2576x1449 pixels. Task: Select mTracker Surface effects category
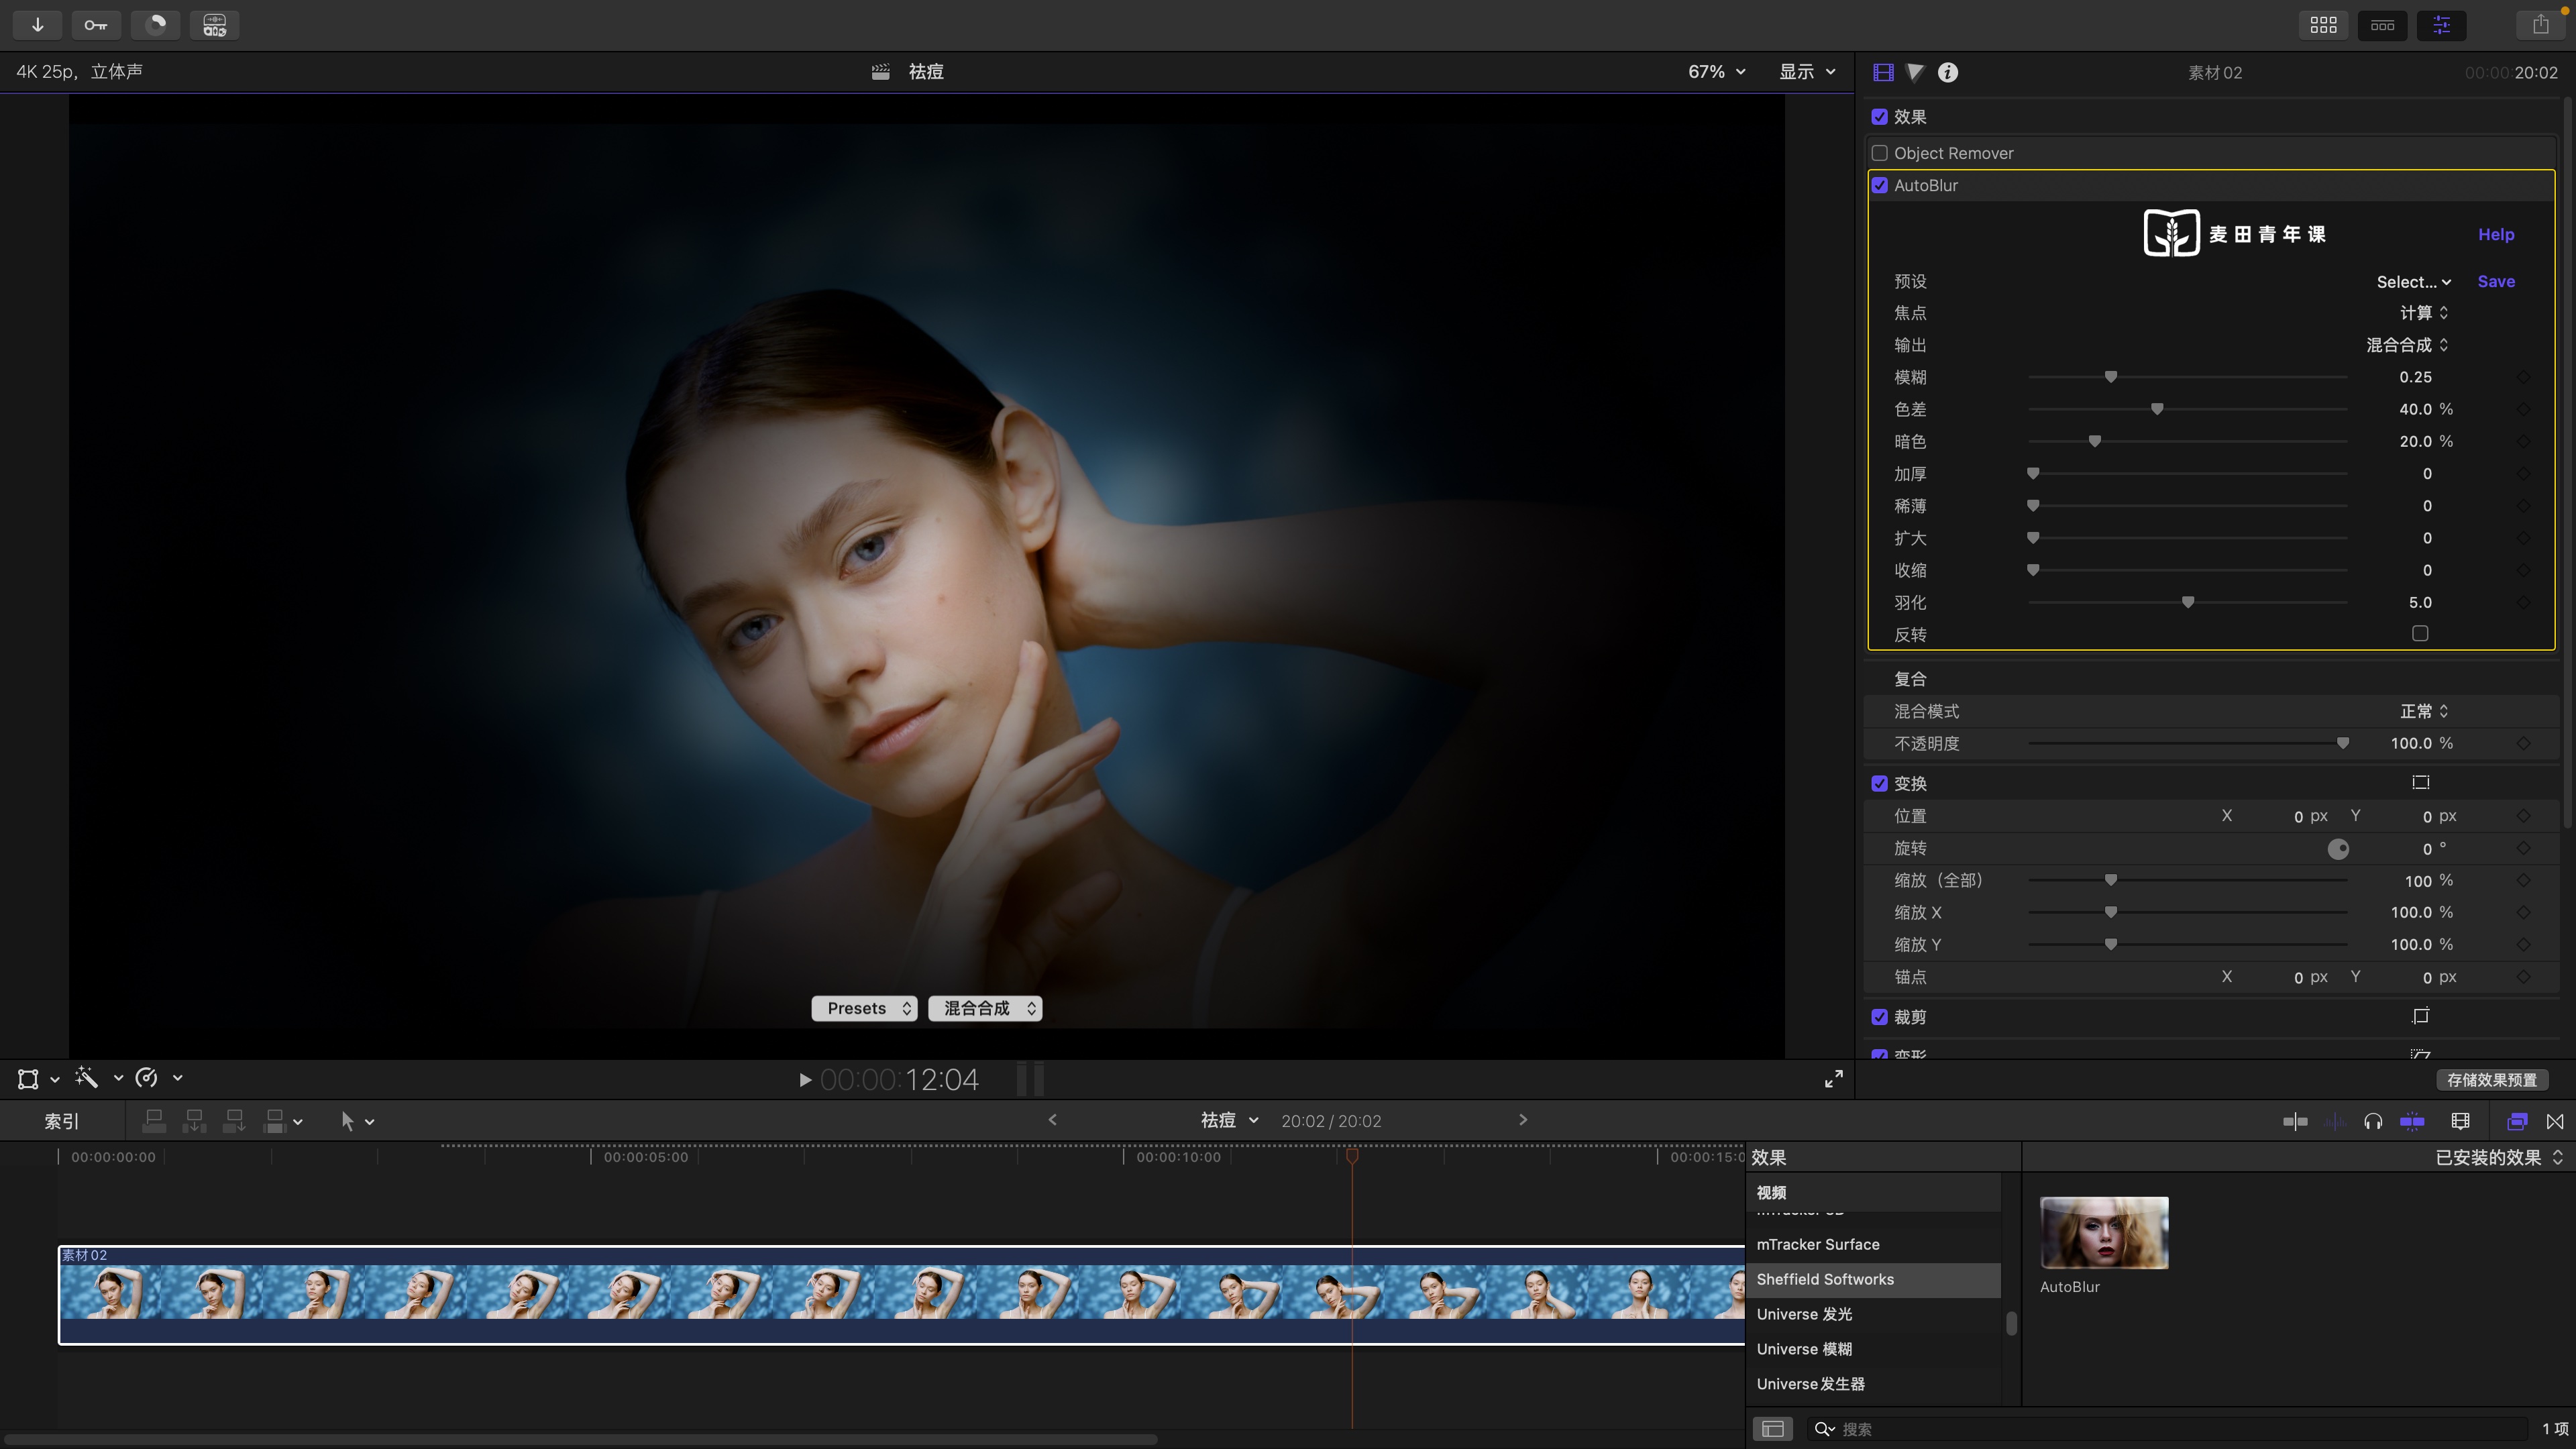[1818, 1244]
